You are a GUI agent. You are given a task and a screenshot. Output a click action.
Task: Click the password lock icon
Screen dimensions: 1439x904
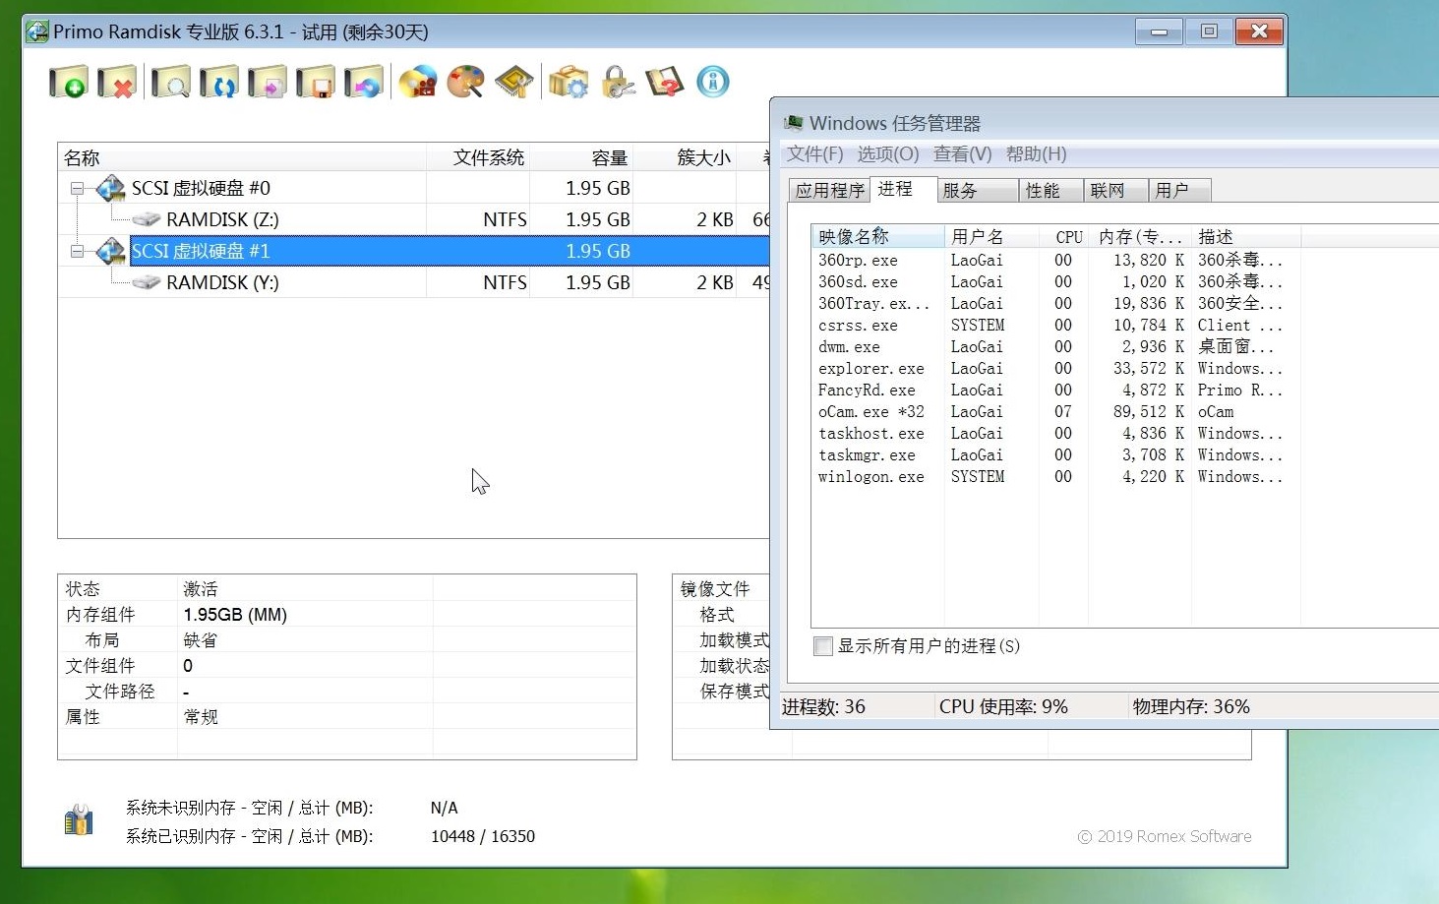618,82
